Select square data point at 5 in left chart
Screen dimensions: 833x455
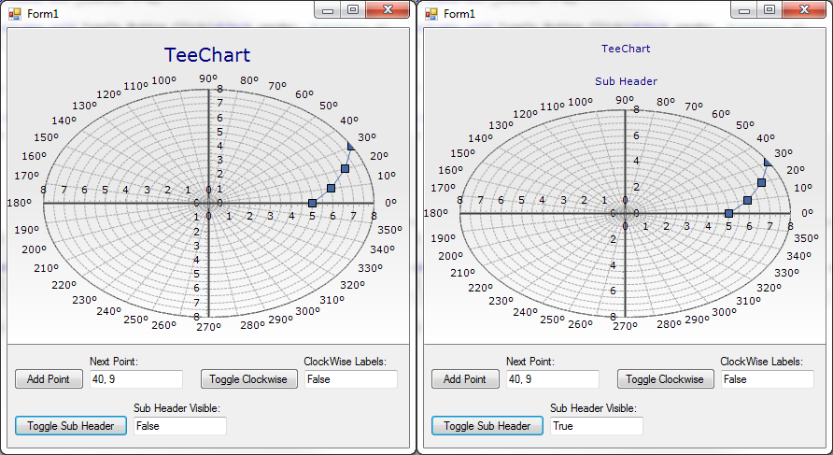pos(312,203)
